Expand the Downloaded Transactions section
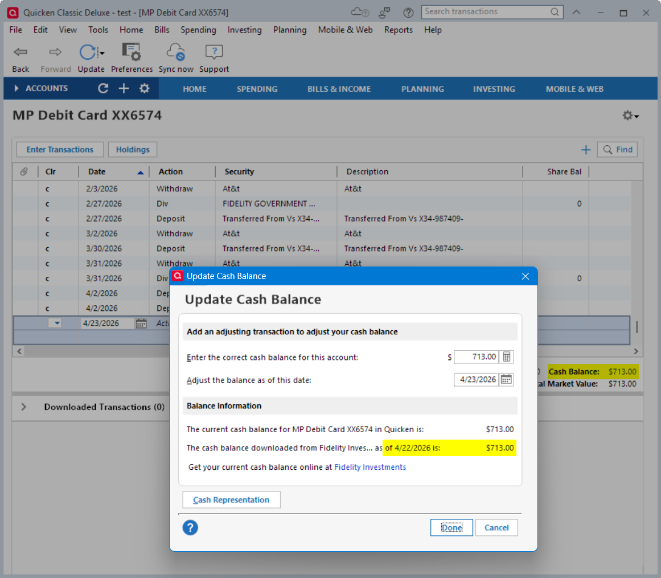 [x=23, y=407]
